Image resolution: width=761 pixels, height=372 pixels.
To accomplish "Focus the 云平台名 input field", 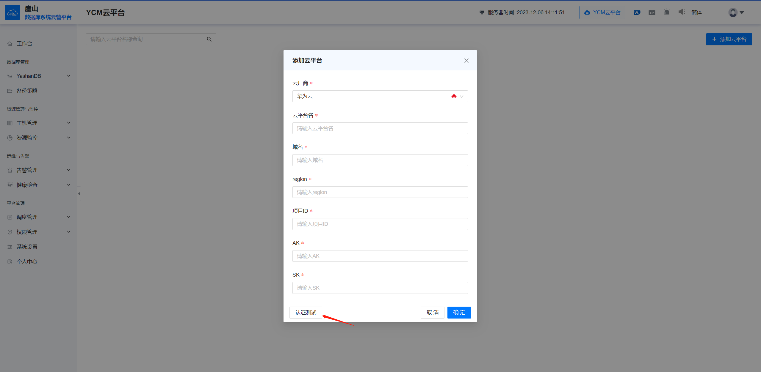I will coord(380,128).
